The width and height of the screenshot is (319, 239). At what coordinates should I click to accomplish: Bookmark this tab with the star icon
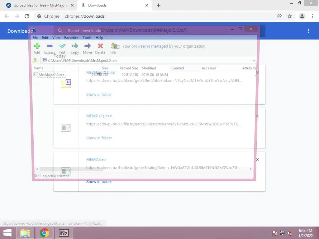[x=290, y=16]
